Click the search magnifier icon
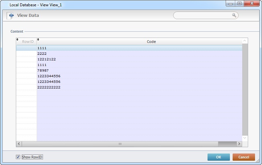Image resolution: width=262 pixels, height=165 pixels. (x=234, y=16)
